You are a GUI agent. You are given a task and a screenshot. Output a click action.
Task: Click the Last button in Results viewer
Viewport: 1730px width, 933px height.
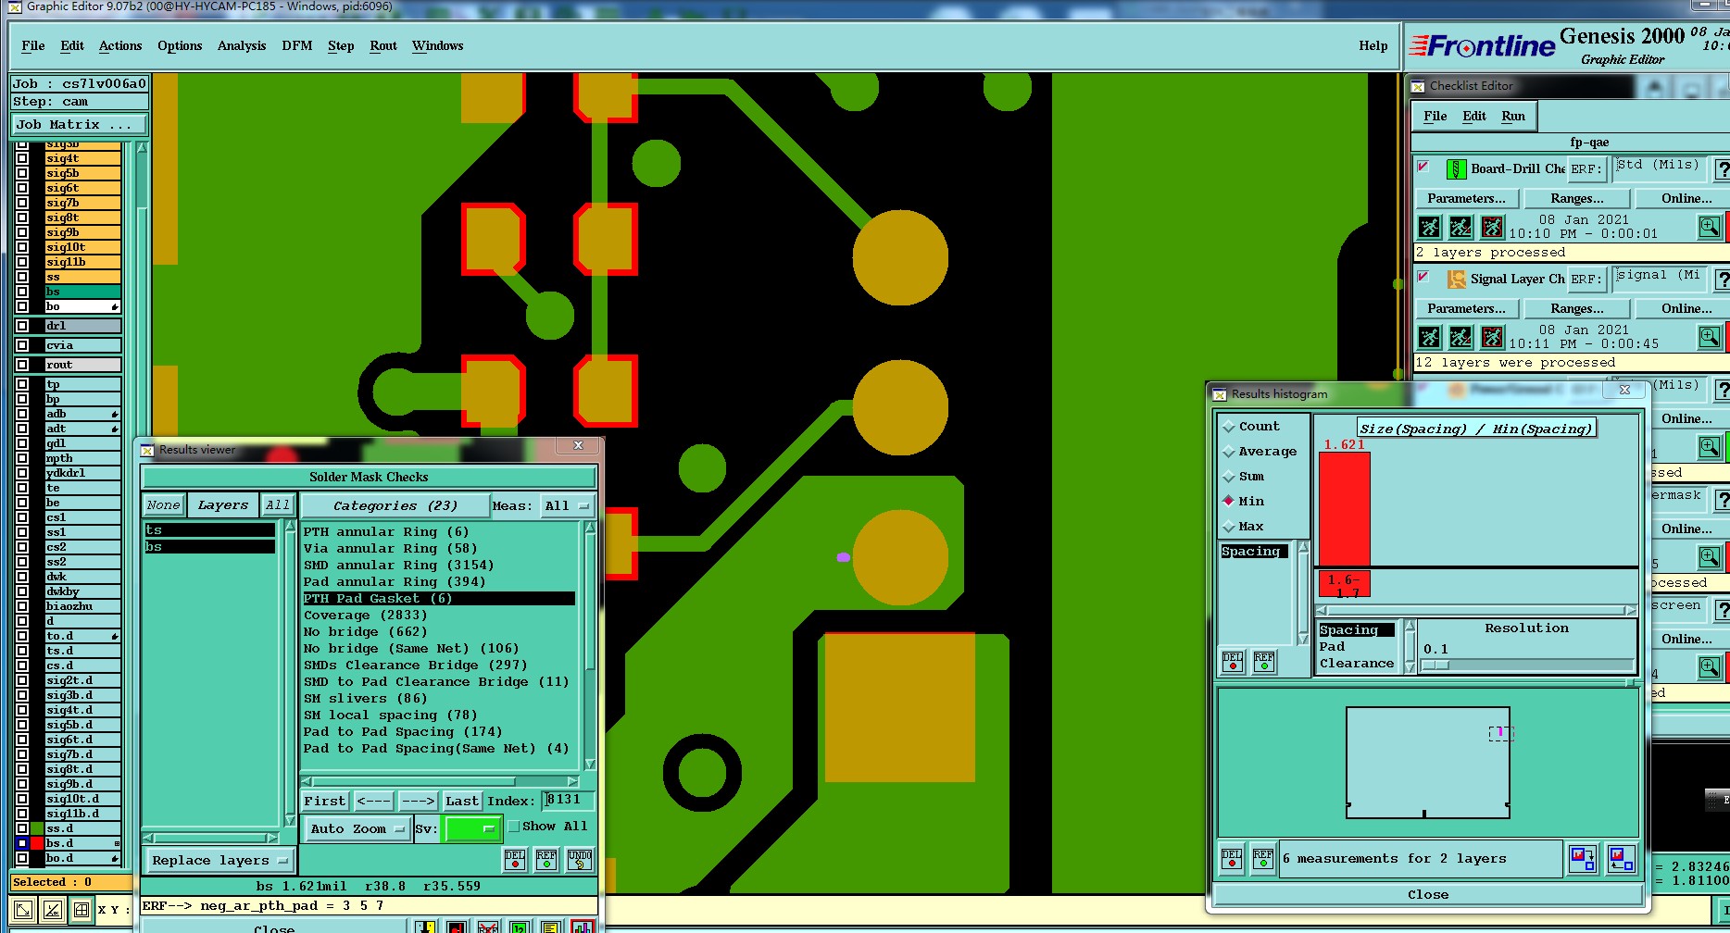click(x=462, y=802)
